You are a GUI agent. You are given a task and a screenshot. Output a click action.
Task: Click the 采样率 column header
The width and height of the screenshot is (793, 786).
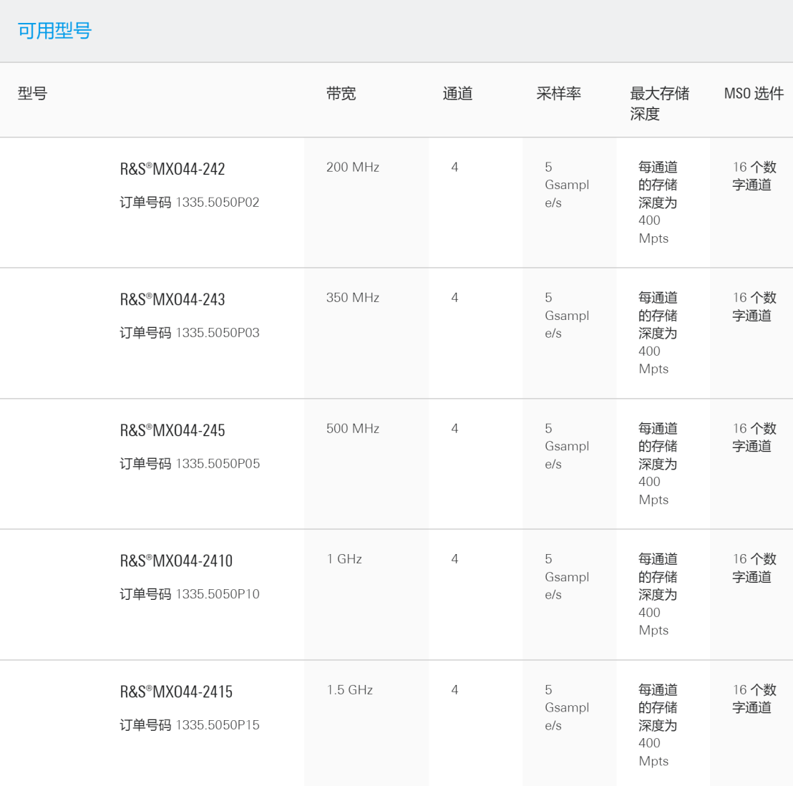558,94
